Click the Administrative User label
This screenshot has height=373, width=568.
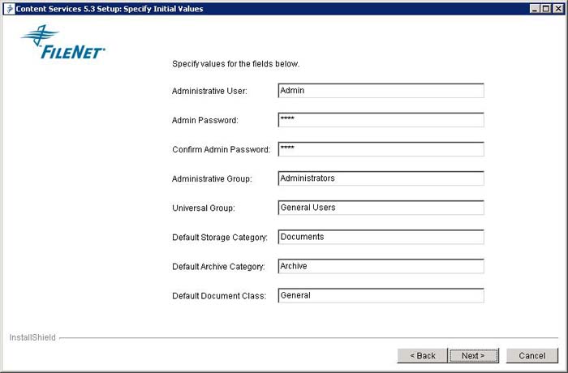click(209, 92)
